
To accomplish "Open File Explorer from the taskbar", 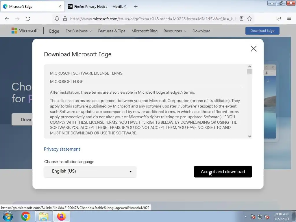I will tap(44, 216).
